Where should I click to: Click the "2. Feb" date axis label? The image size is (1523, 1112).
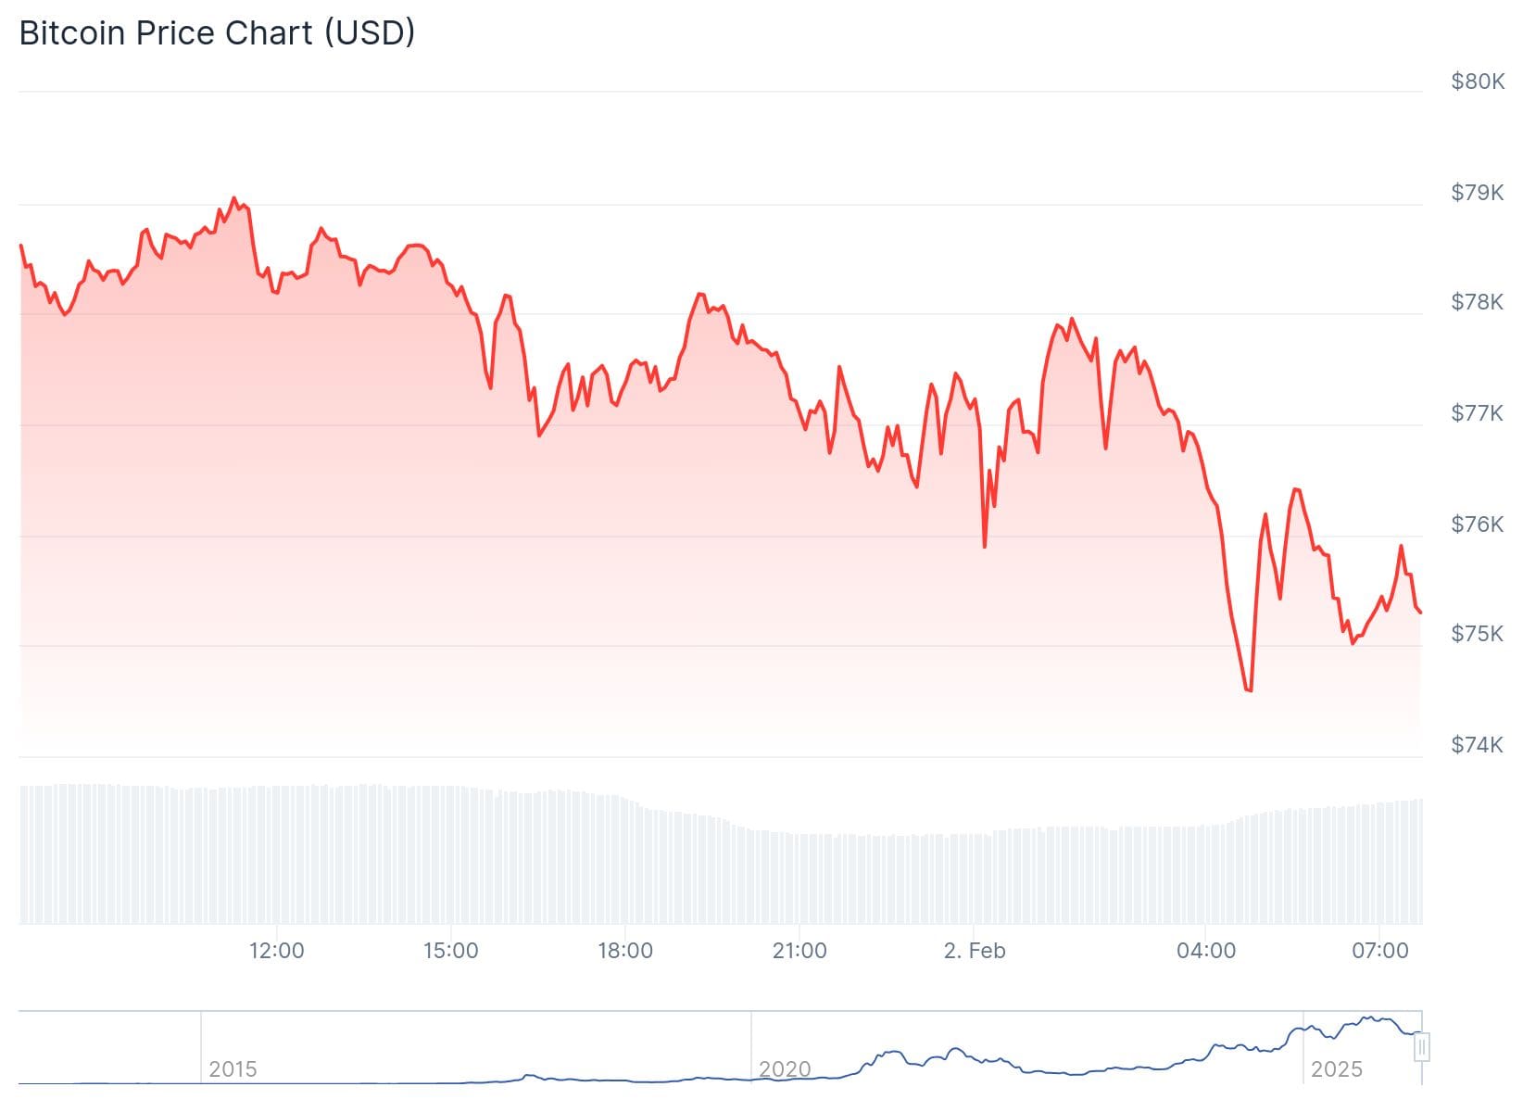click(x=974, y=951)
